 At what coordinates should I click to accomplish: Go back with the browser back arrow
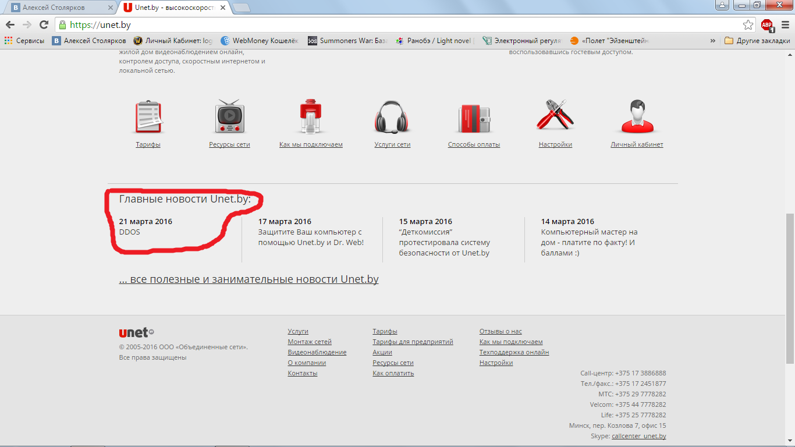[x=10, y=24]
